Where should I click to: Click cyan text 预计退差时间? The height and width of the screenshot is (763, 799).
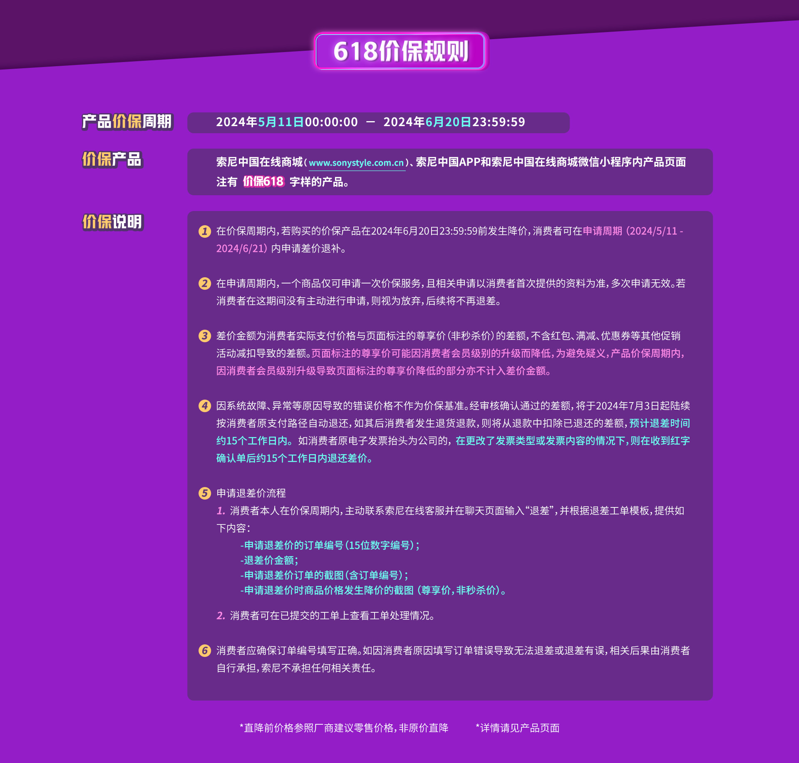[x=660, y=423]
